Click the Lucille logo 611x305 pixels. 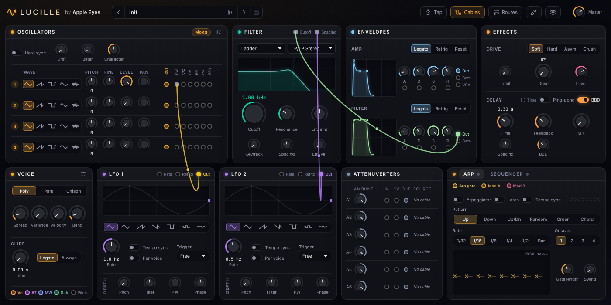34,12
